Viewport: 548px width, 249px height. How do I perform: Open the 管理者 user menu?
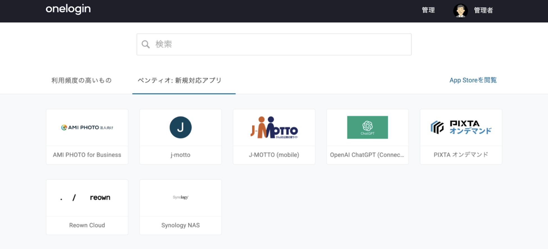tap(483, 10)
